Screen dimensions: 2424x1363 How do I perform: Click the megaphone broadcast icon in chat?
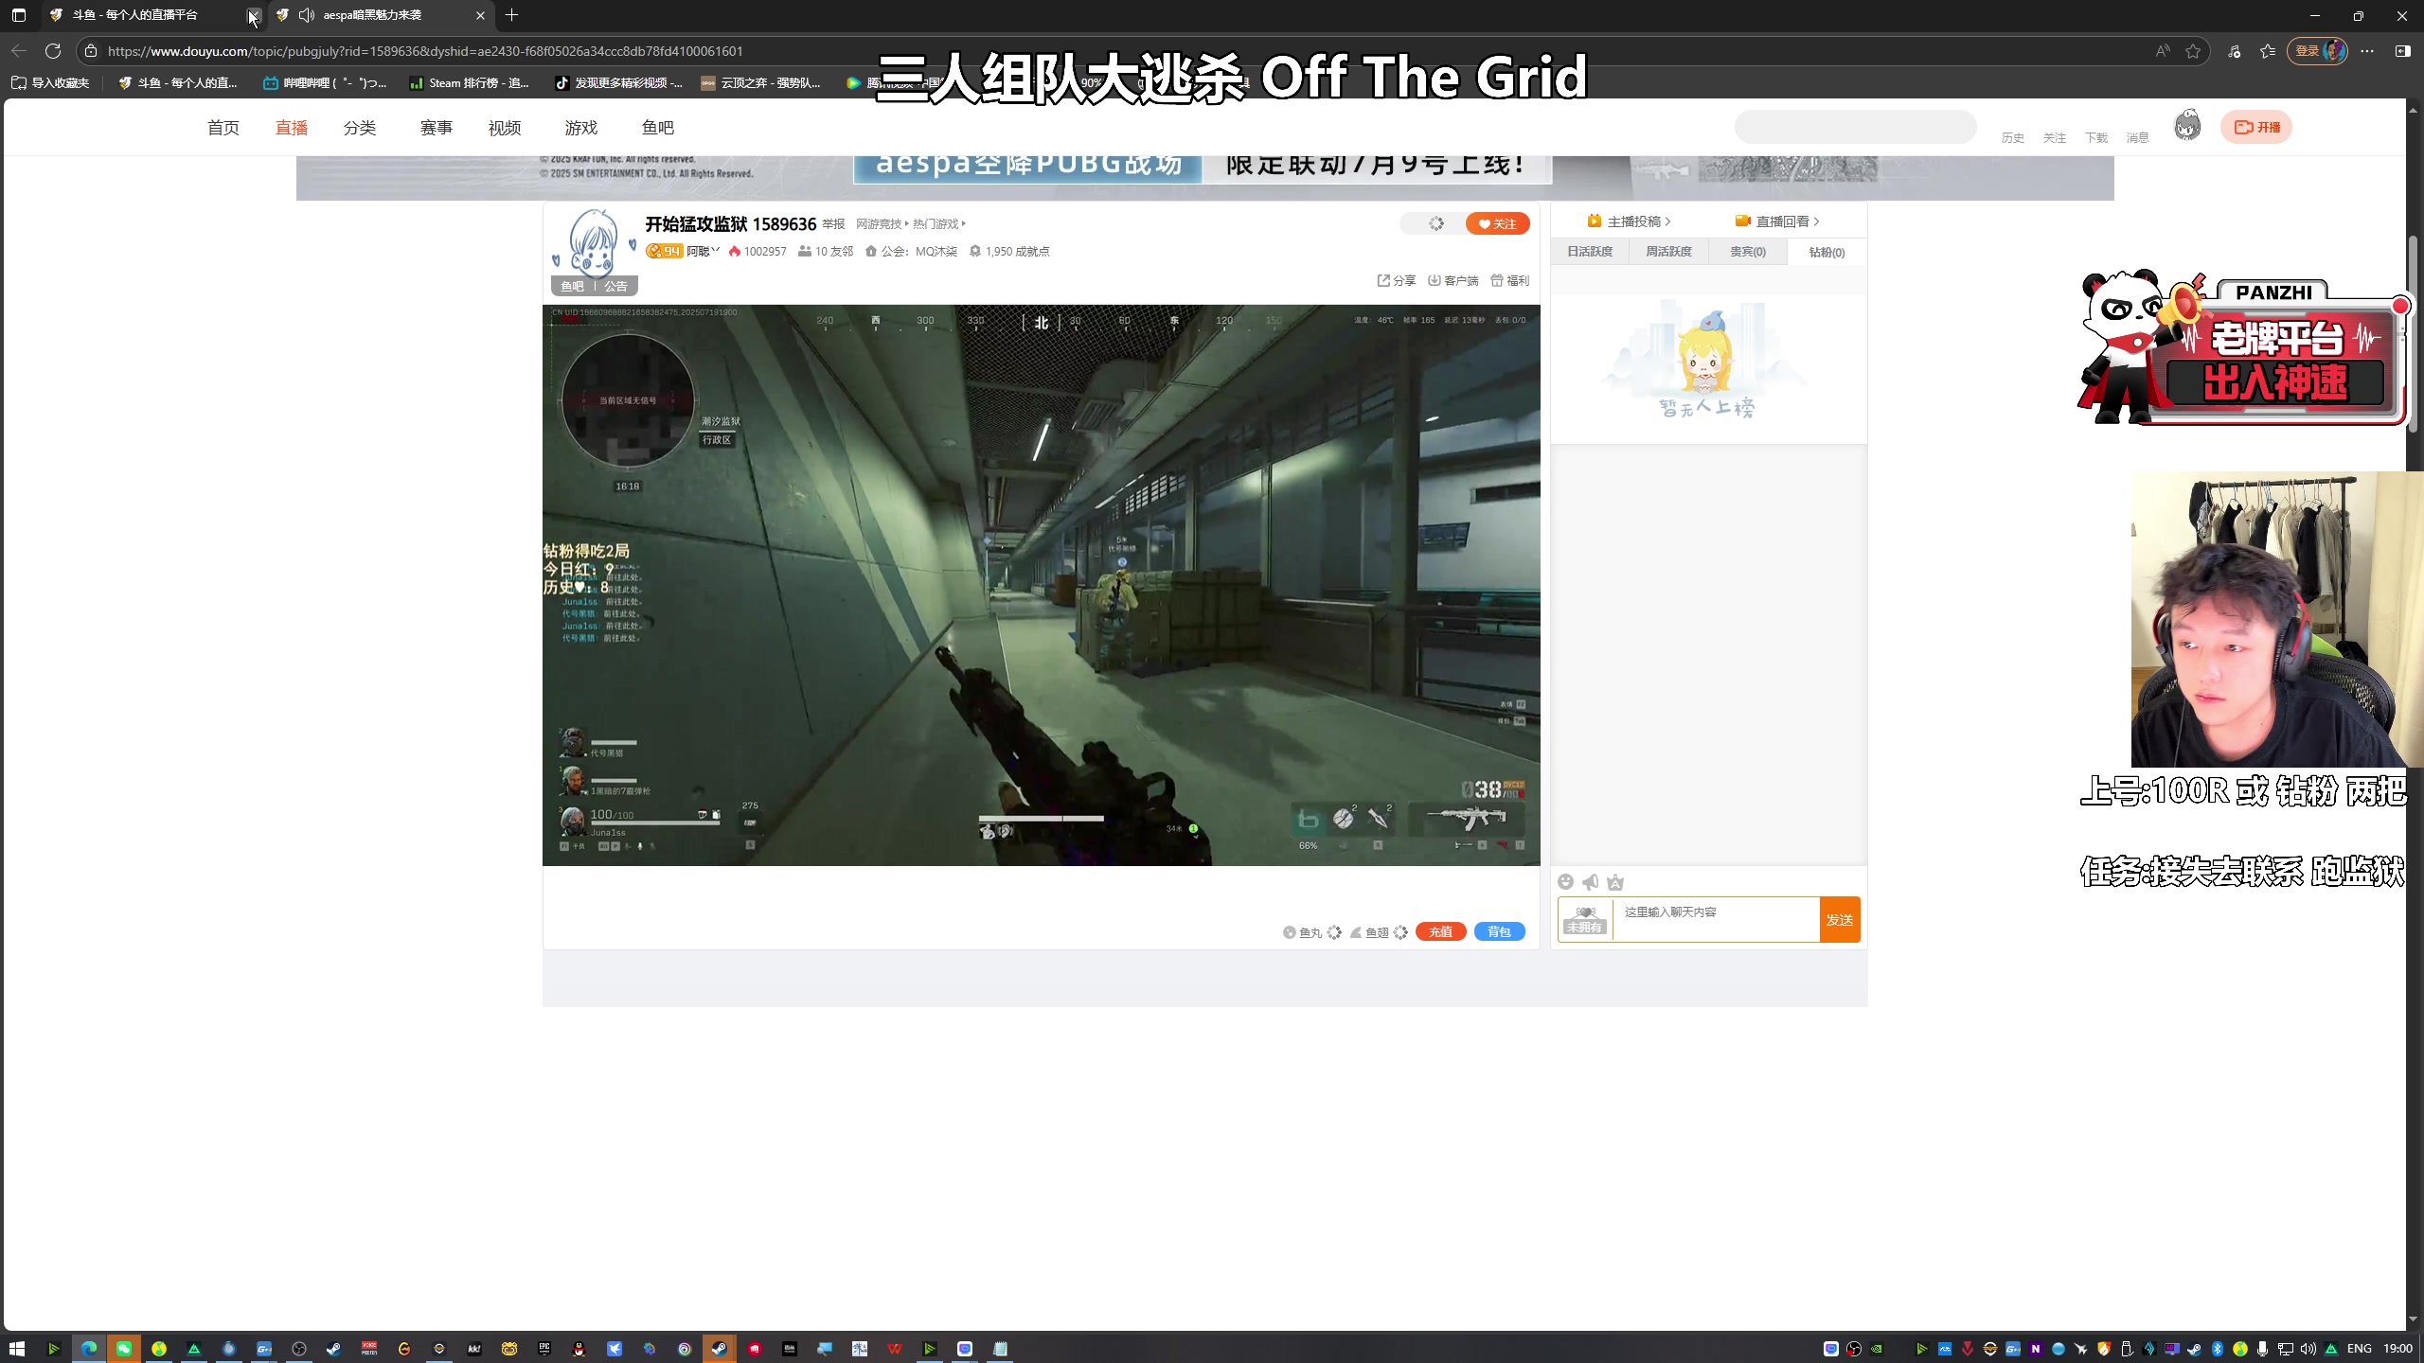(1591, 882)
